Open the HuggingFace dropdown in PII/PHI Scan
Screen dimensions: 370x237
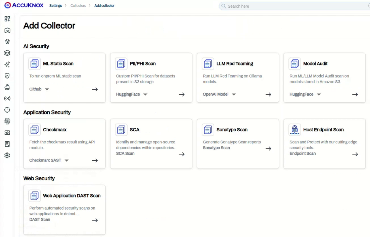tap(132, 94)
